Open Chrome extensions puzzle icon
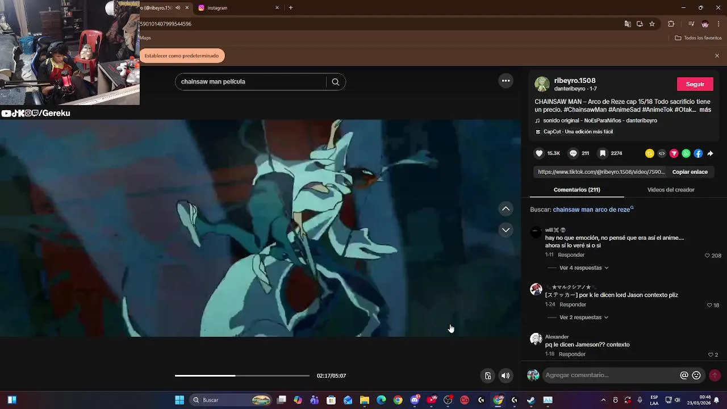Screen dimensions: 727x409 pyautogui.click(x=671, y=24)
